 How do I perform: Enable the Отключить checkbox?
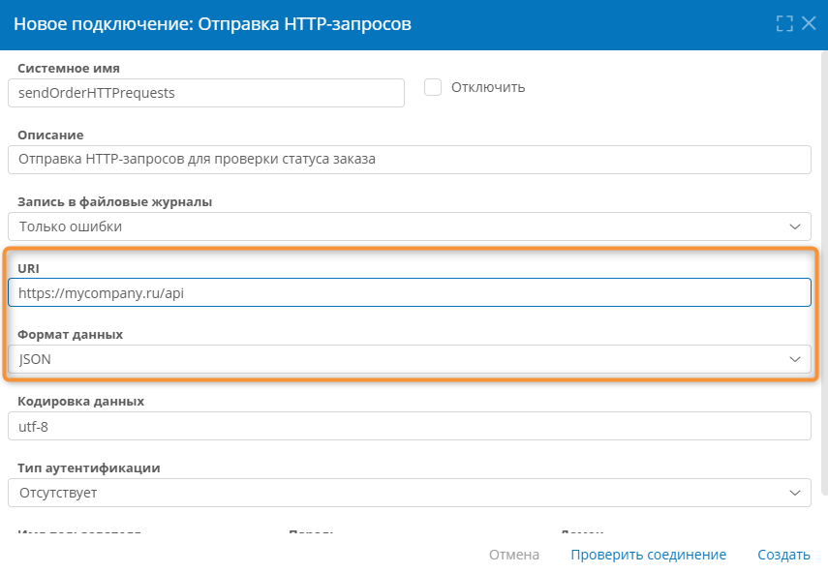tap(434, 86)
